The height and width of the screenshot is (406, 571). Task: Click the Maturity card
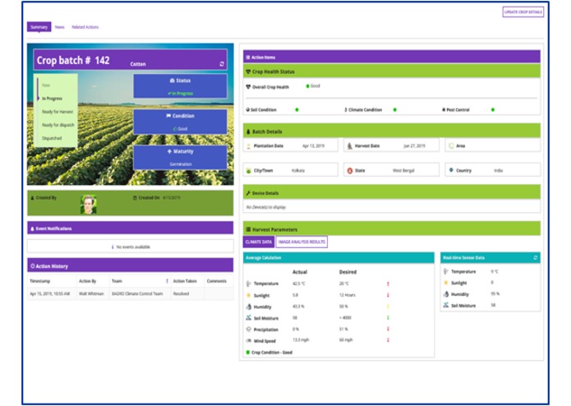(180, 158)
